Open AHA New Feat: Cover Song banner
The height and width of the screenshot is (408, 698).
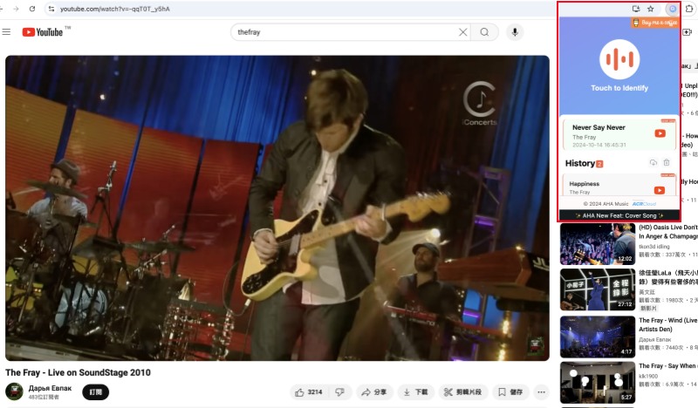coord(619,215)
